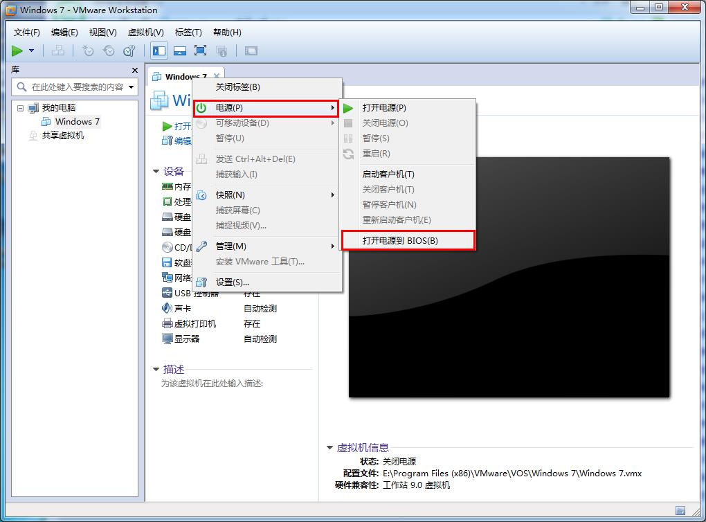Click the snapshot manager toolbar icon

point(129,51)
